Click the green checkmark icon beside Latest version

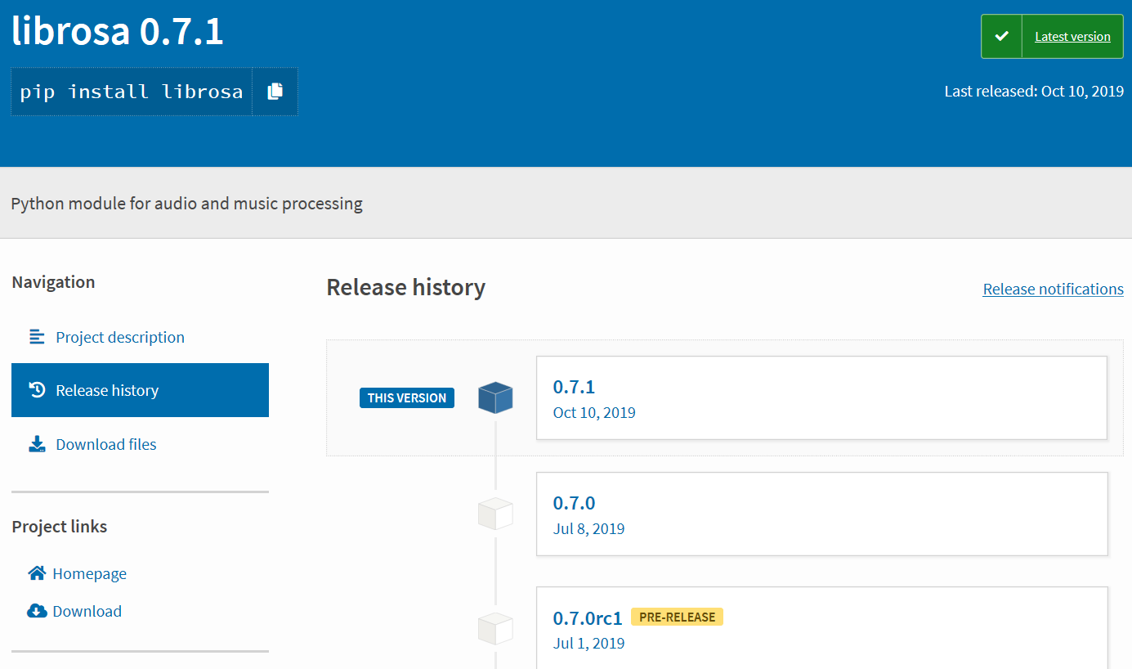coord(1001,36)
